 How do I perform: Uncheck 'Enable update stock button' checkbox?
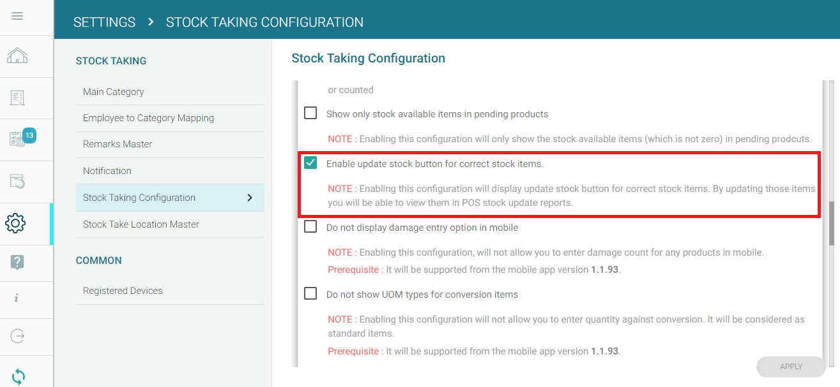[310, 163]
